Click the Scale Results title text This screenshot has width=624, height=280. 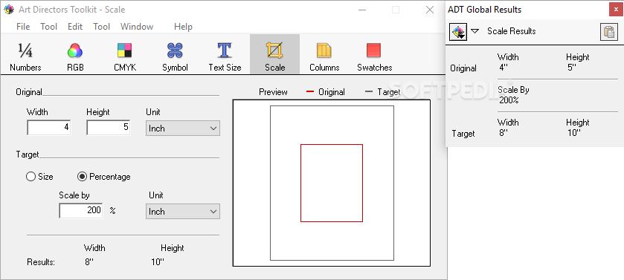click(512, 31)
